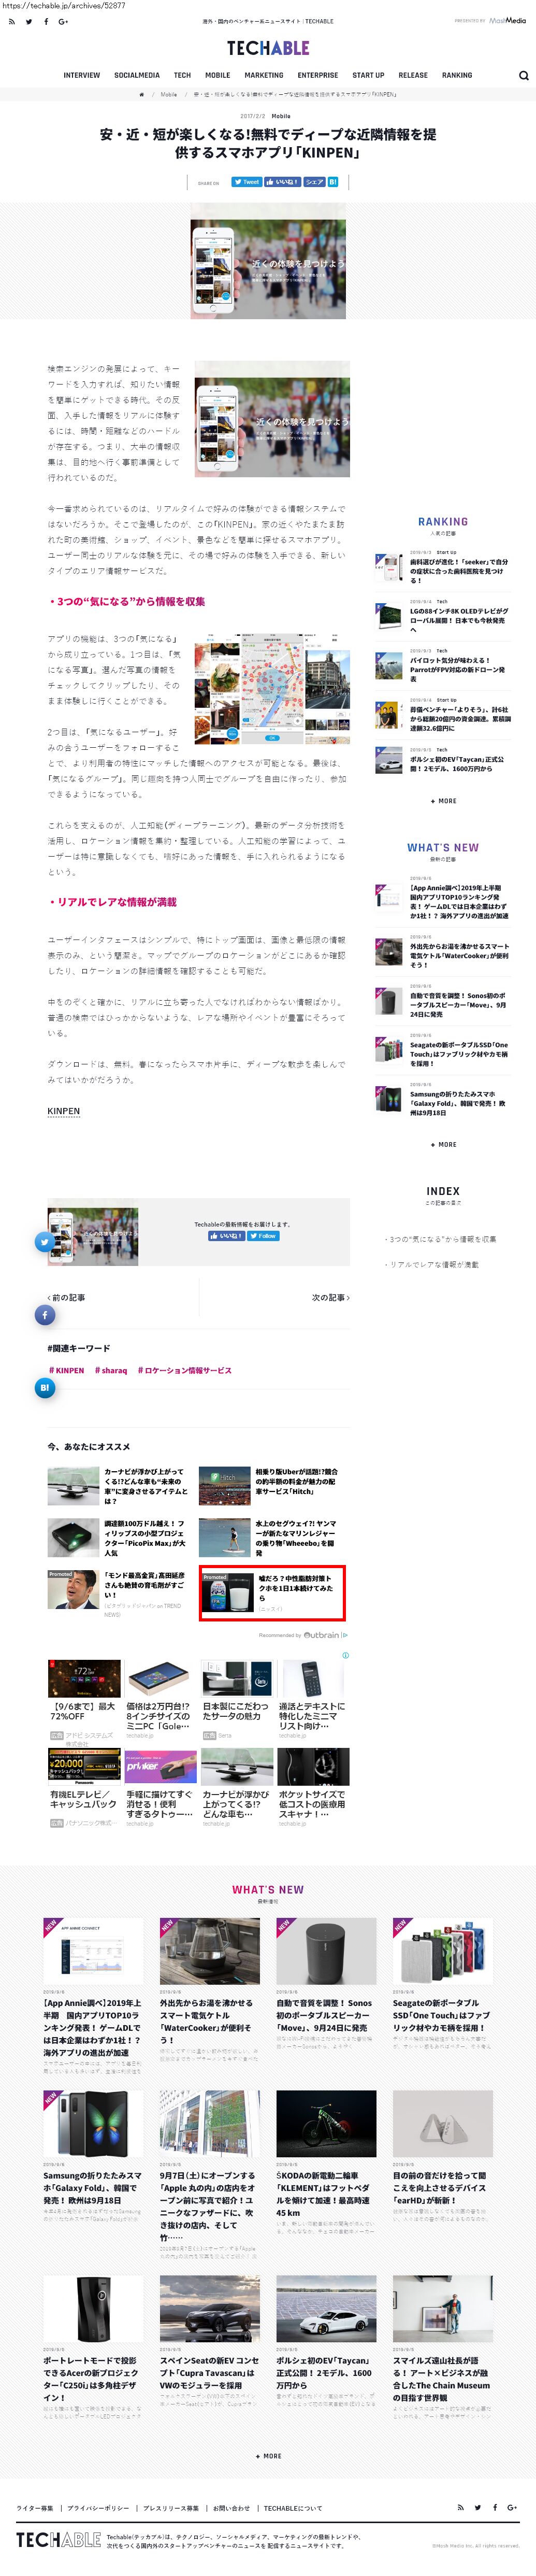Open MOBILE in the navigation menu
Screen dimensions: 536x2576
[x=218, y=75]
